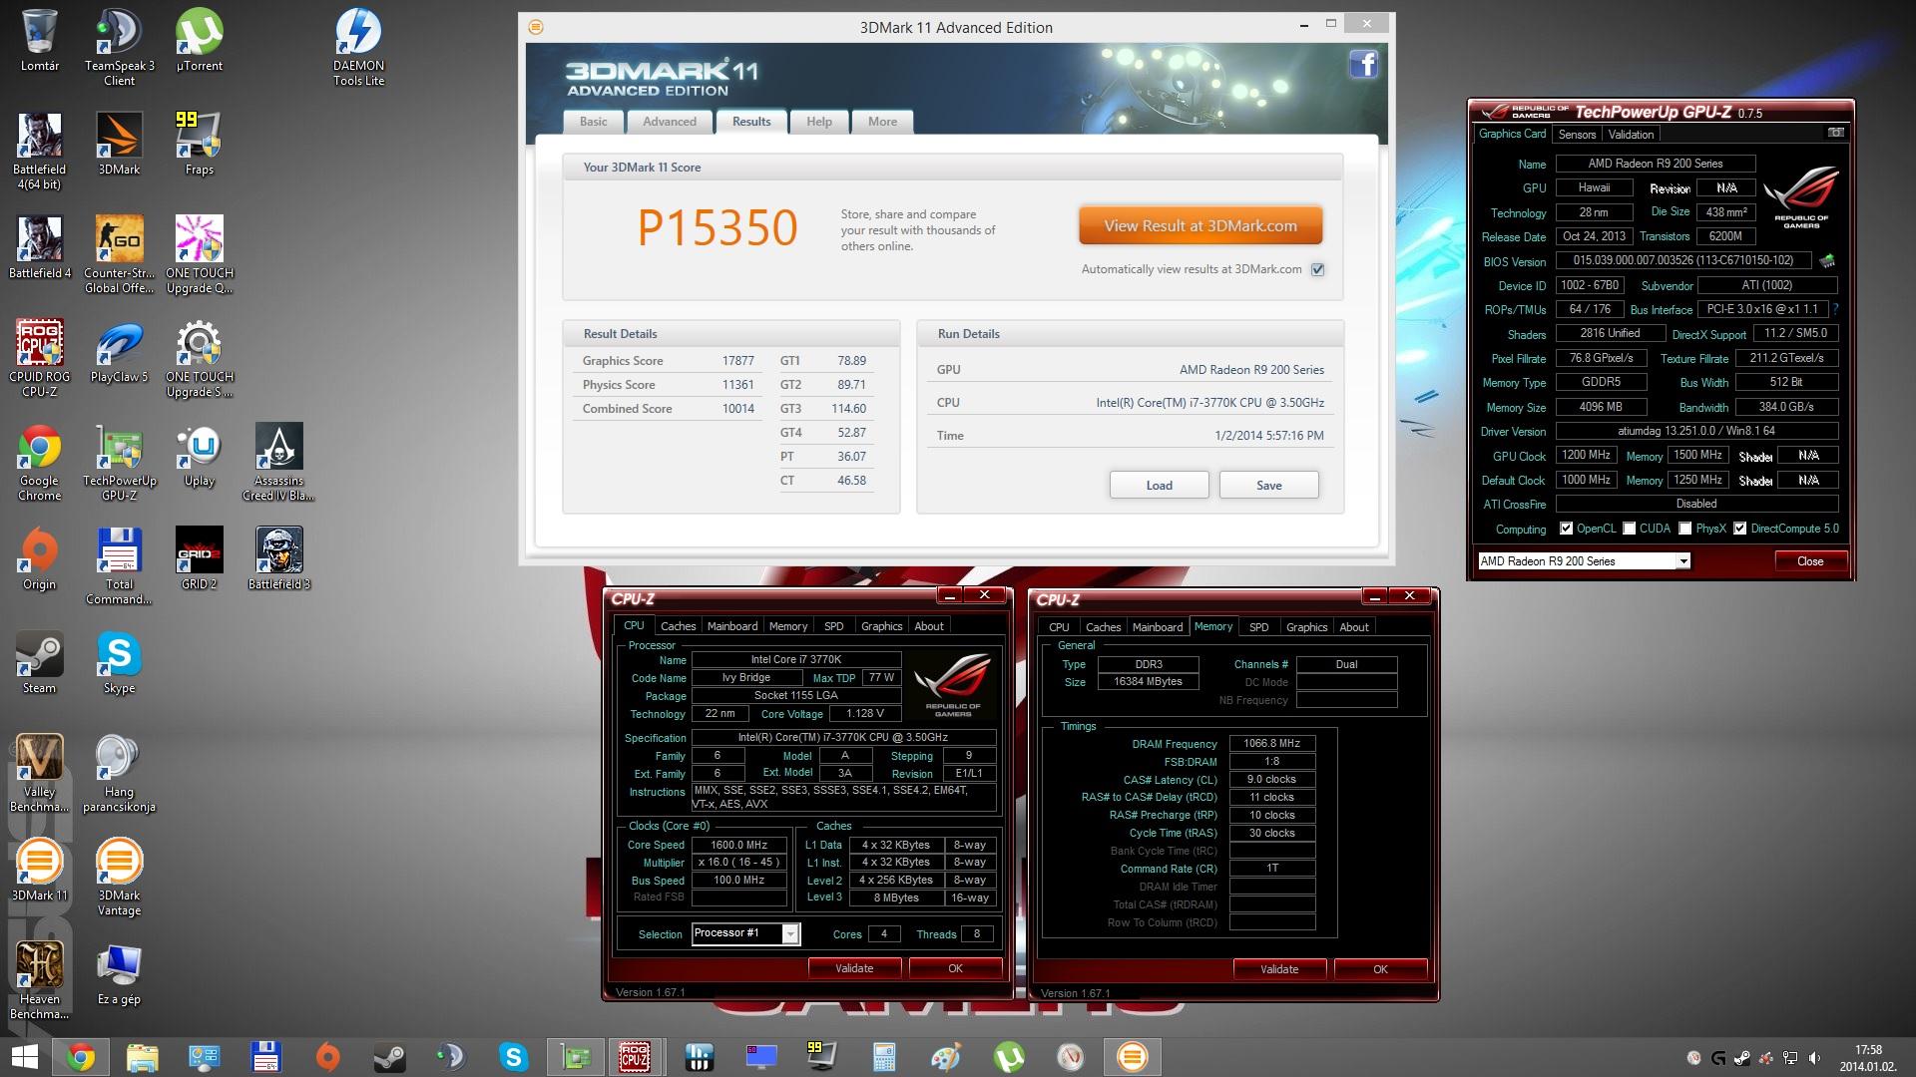Image resolution: width=1916 pixels, height=1077 pixels.
Task: Click the Bus Interface question mark icon
Action: [x=1835, y=309]
